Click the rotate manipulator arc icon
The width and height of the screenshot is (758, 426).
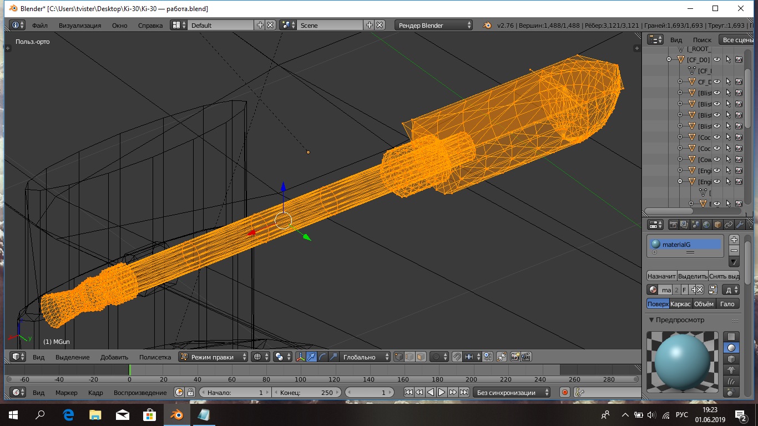click(322, 357)
